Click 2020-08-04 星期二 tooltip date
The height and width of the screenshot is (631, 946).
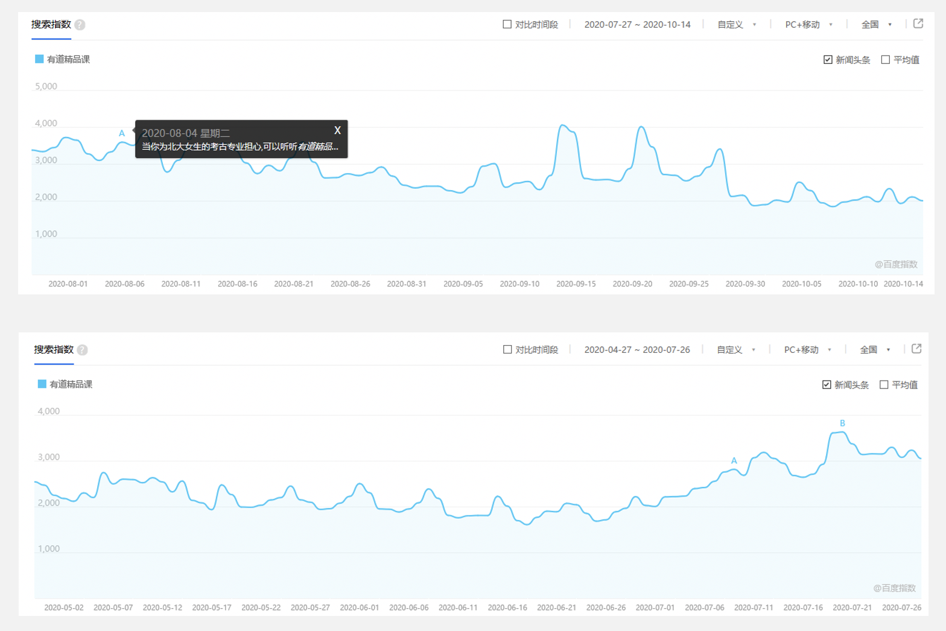186,133
